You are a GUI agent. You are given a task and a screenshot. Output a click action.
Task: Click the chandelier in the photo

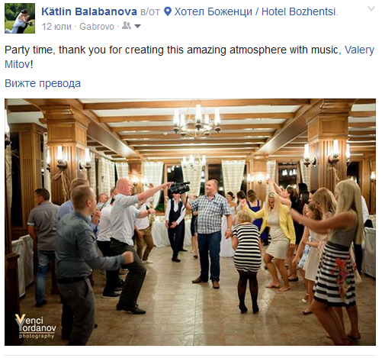[x=197, y=120]
